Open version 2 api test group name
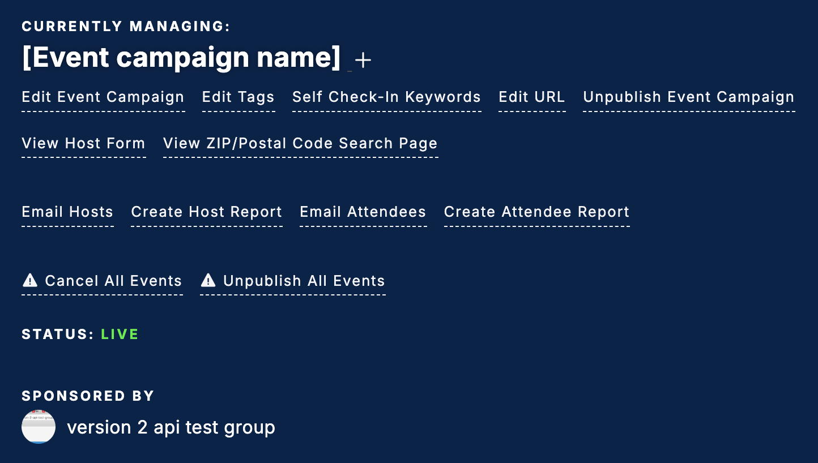This screenshot has height=463, width=818. pyautogui.click(x=171, y=428)
